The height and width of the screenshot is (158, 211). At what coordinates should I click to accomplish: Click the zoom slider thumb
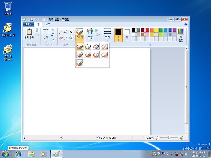click(x=169, y=138)
